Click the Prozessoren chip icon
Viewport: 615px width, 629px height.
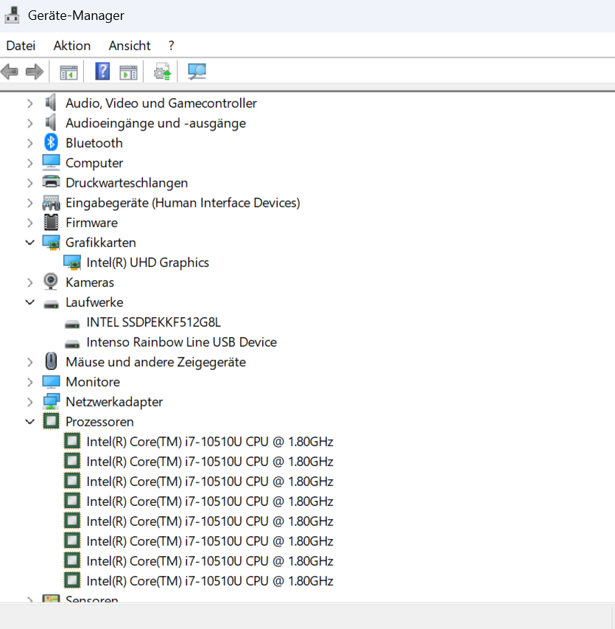(51, 421)
